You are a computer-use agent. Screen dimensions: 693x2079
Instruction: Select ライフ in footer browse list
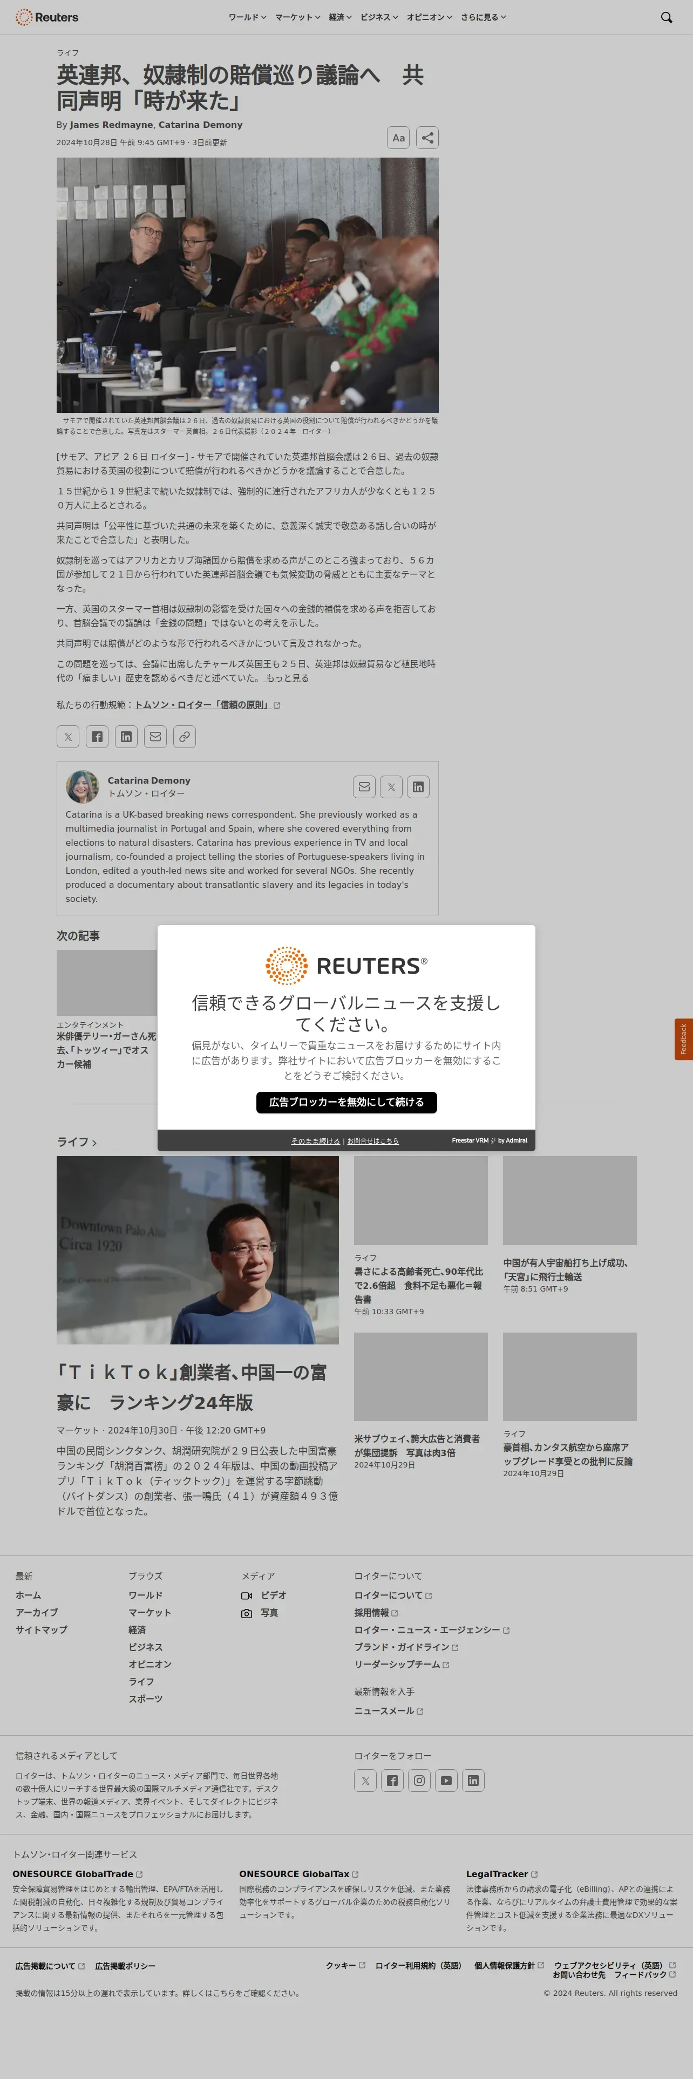tap(141, 1682)
